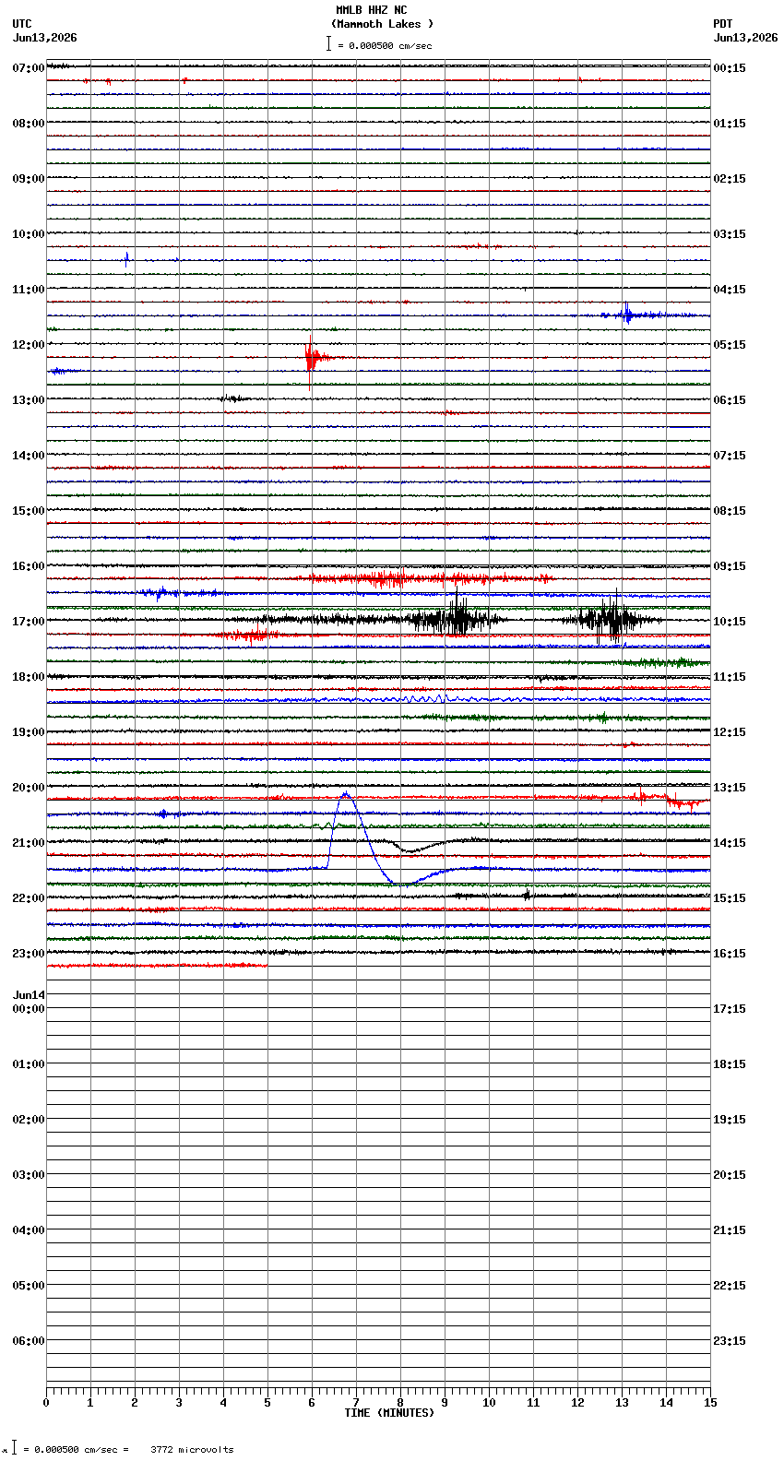The image size is (784, 1461).
Task: Click the 22:00 UTC time label
Action: pyautogui.click(x=29, y=898)
